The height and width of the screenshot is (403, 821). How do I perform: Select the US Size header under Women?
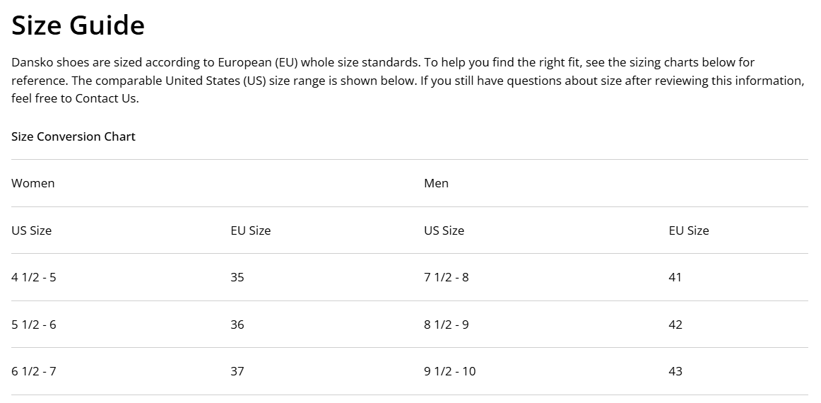(32, 230)
